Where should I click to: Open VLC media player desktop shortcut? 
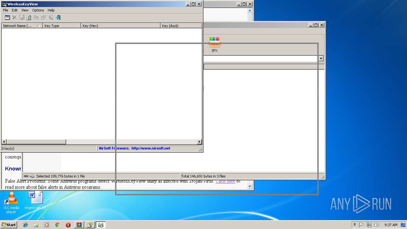tap(11, 203)
